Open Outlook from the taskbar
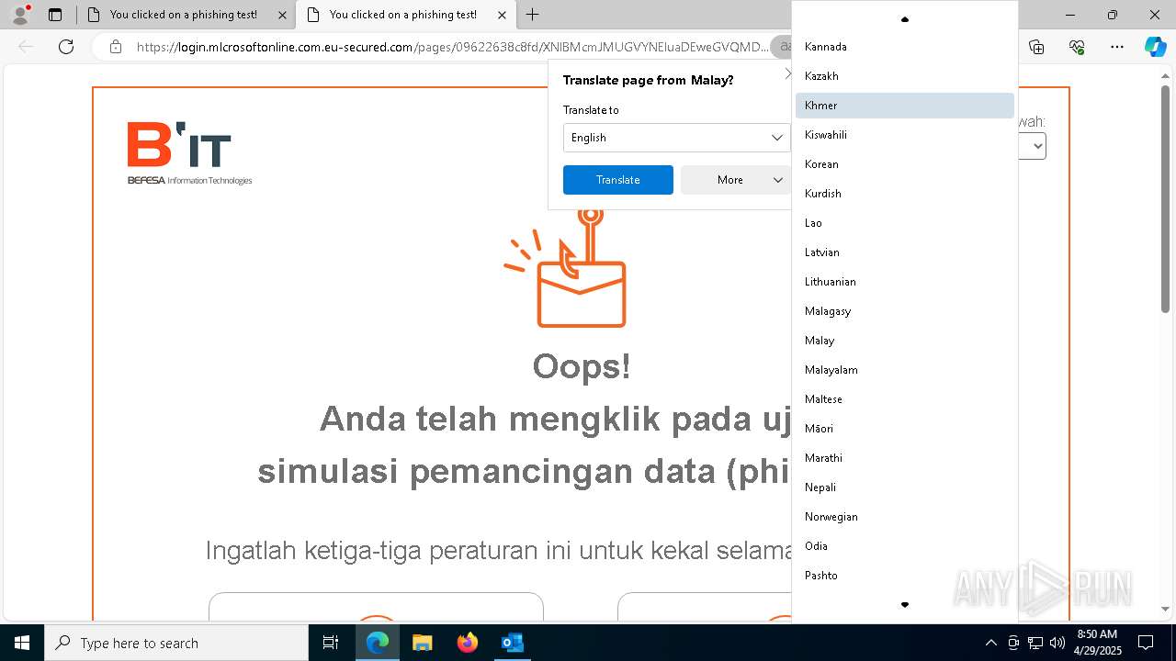The image size is (1176, 661). [513, 643]
